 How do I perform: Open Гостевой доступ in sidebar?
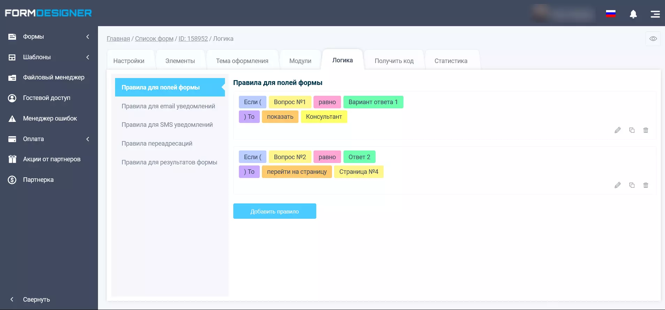(x=47, y=98)
